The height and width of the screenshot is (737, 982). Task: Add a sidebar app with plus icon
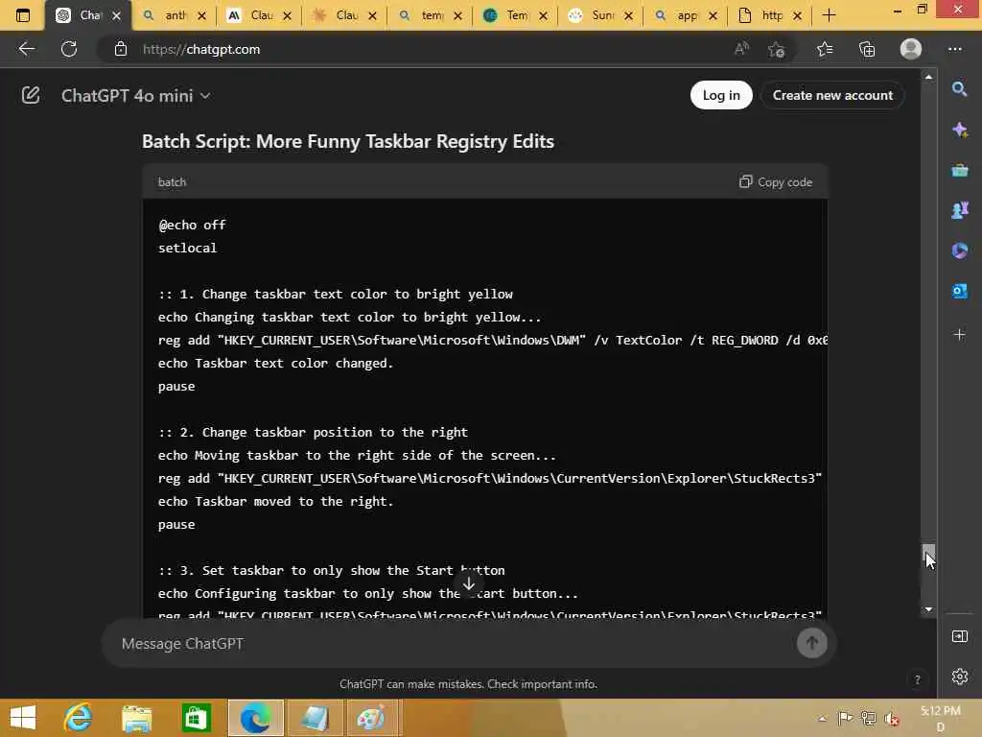959,335
